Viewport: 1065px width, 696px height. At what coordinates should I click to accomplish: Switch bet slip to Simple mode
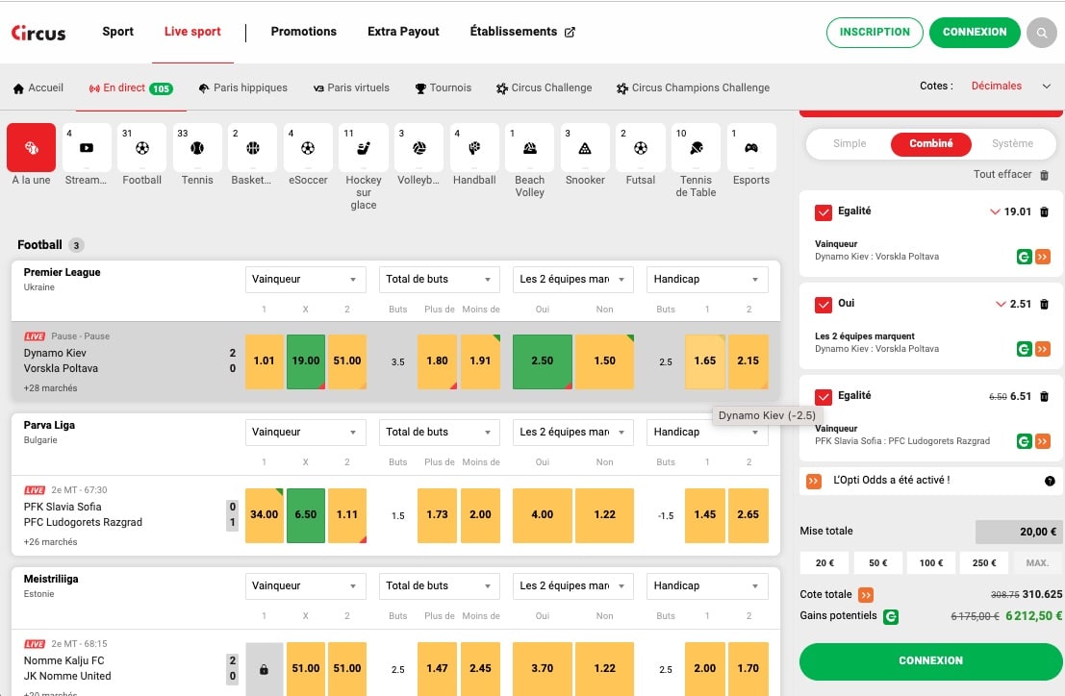pyautogui.click(x=849, y=144)
